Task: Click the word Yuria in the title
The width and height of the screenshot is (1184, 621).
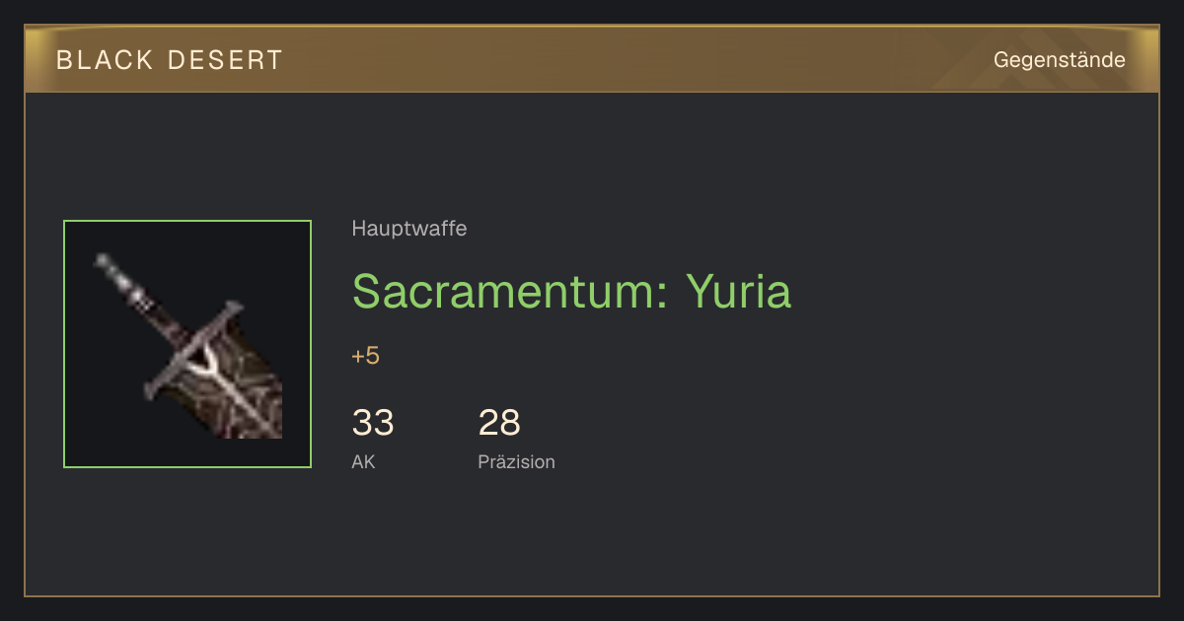Action: pyautogui.click(x=738, y=291)
